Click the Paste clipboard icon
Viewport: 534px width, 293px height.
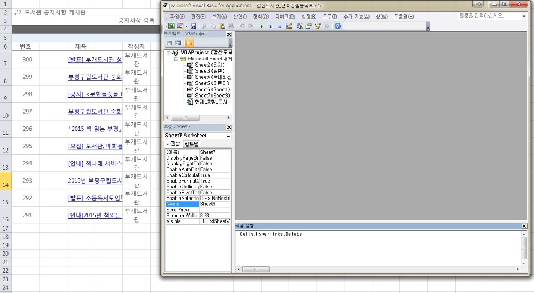coord(222,26)
